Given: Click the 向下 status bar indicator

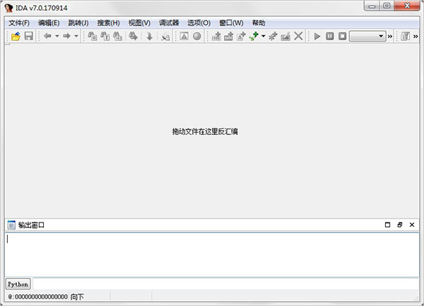Looking at the screenshot, I should (77, 297).
